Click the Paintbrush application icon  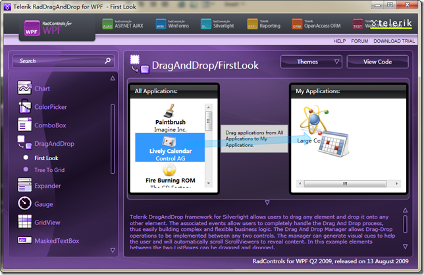coord(170,111)
